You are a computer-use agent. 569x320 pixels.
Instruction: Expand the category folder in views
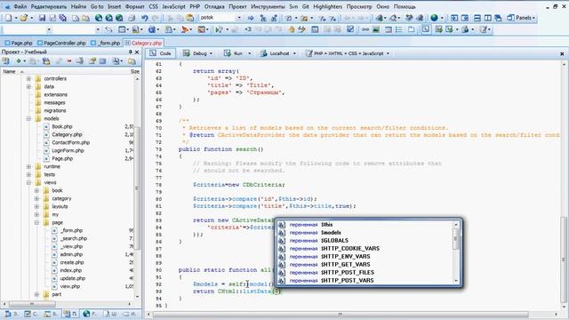click(x=36, y=198)
